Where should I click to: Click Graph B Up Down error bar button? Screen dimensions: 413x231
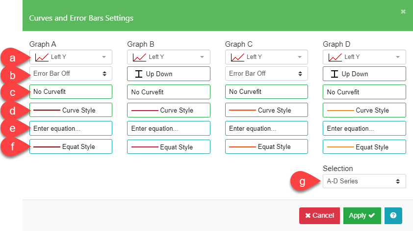point(168,74)
